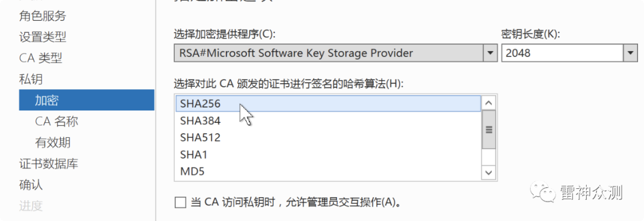Open the CA 类型 step

pyautogui.click(x=41, y=58)
